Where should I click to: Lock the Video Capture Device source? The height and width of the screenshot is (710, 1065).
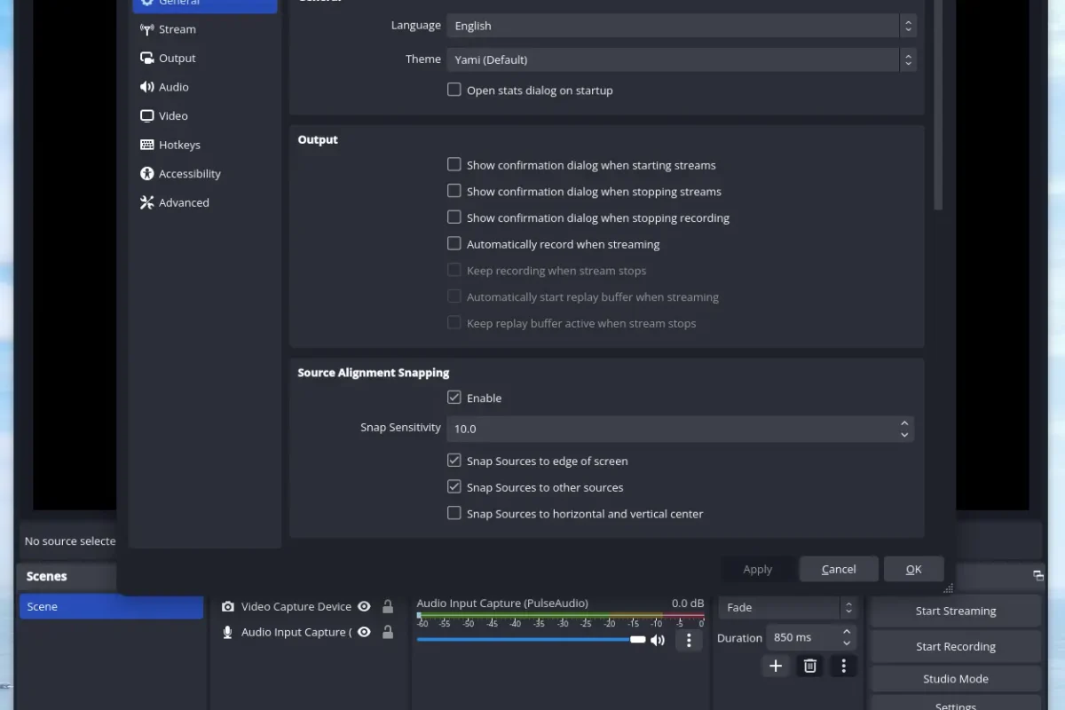[x=388, y=607]
